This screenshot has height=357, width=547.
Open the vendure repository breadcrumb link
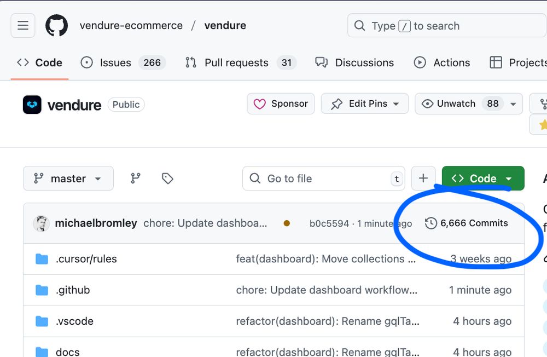[225, 26]
